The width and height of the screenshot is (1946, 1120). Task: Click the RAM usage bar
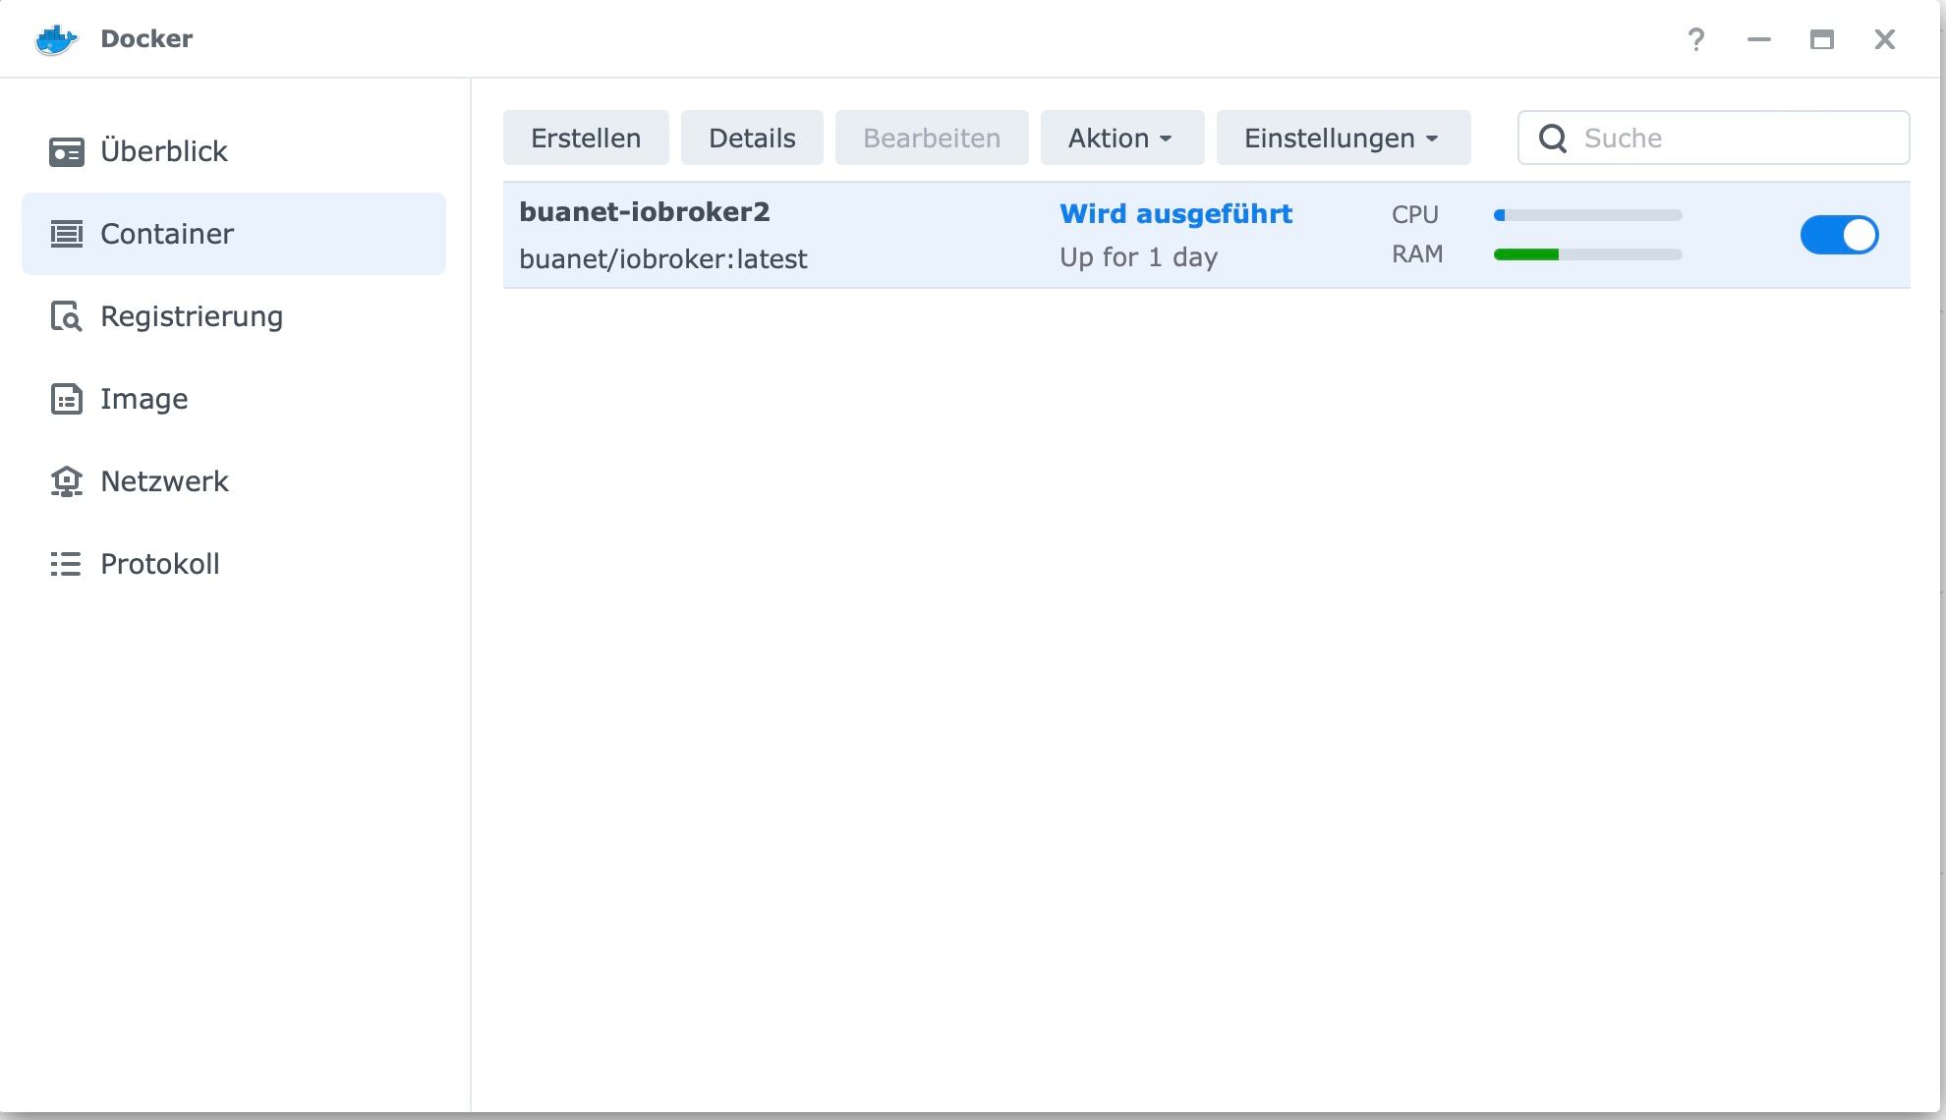1587,254
